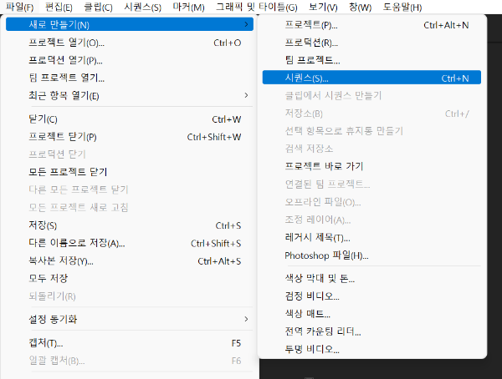Open the 보기(V) menu
This screenshot has height=379, width=502.
coord(323,7)
